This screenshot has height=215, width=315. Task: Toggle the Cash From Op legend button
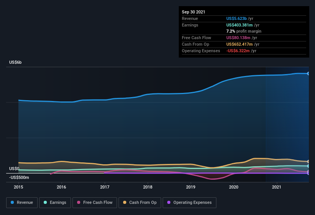tap(140, 203)
